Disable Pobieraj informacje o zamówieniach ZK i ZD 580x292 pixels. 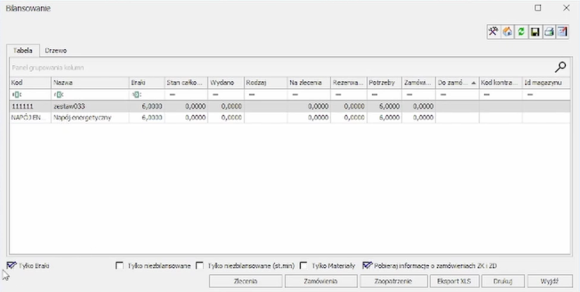[367, 265]
